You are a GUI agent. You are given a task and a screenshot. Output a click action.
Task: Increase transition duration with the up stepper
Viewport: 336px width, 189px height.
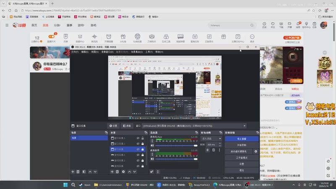(x=220, y=144)
